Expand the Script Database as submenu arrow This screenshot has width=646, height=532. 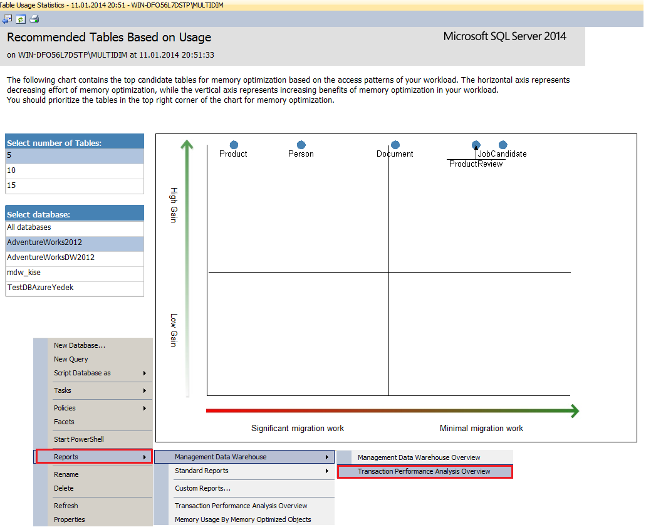coord(145,373)
